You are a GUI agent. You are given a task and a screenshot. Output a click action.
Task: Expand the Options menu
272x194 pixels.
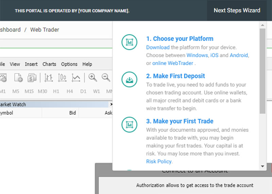tap(69, 64)
